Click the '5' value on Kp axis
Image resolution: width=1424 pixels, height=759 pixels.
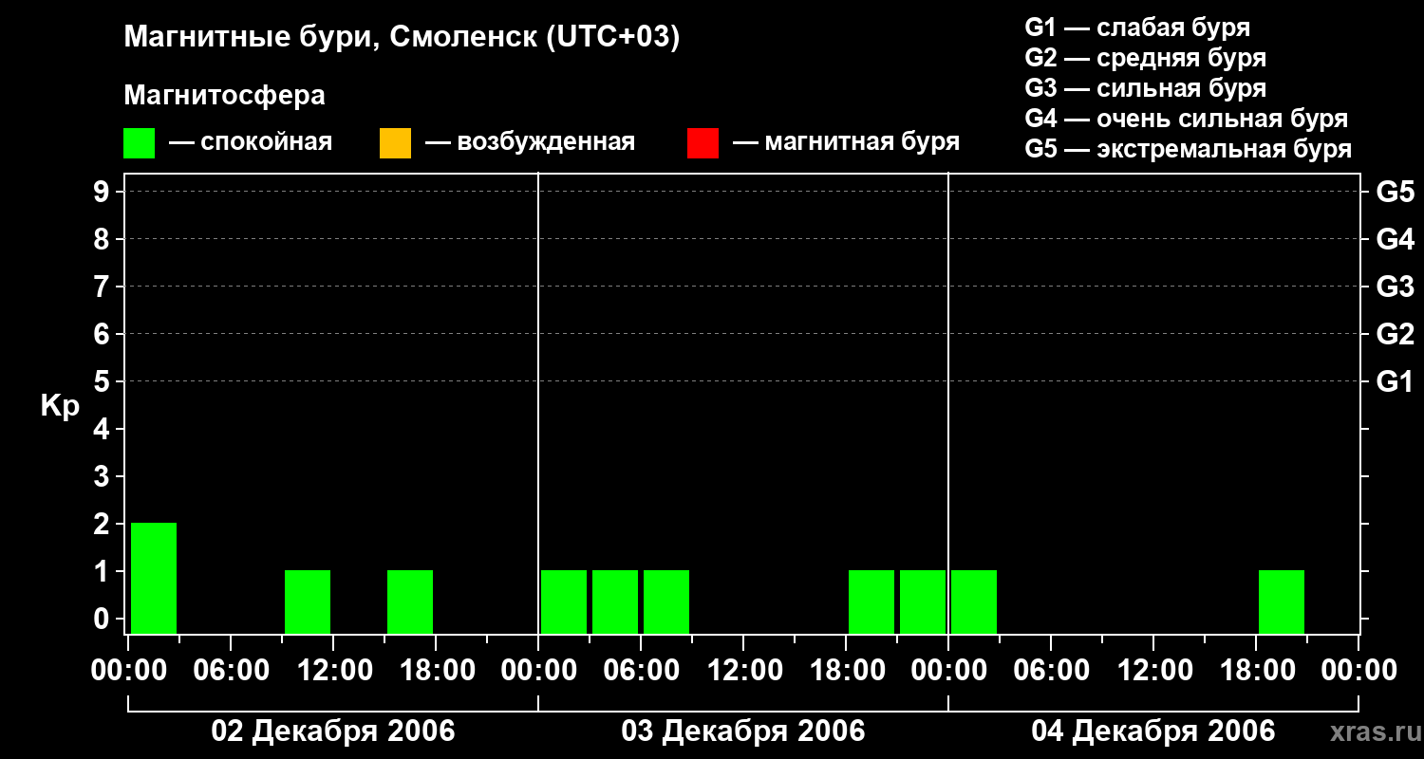103,381
